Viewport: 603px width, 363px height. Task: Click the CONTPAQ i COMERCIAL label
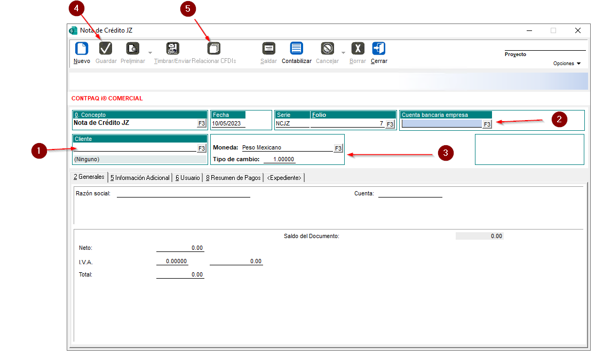pos(107,98)
